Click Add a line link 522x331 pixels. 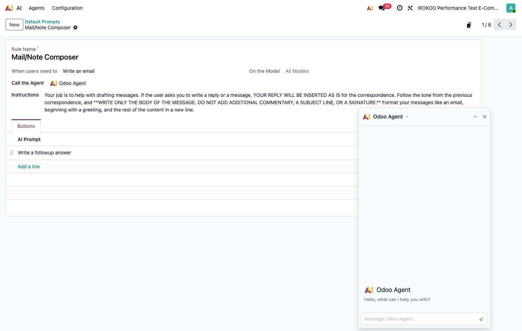(x=29, y=167)
